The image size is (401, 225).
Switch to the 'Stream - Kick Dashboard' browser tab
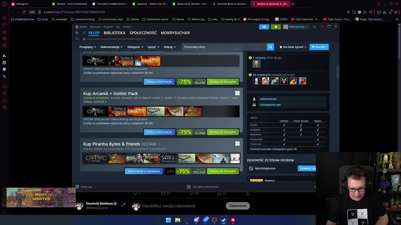coord(69,4)
